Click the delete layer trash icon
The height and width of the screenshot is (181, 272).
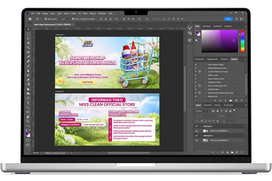[242, 152]
